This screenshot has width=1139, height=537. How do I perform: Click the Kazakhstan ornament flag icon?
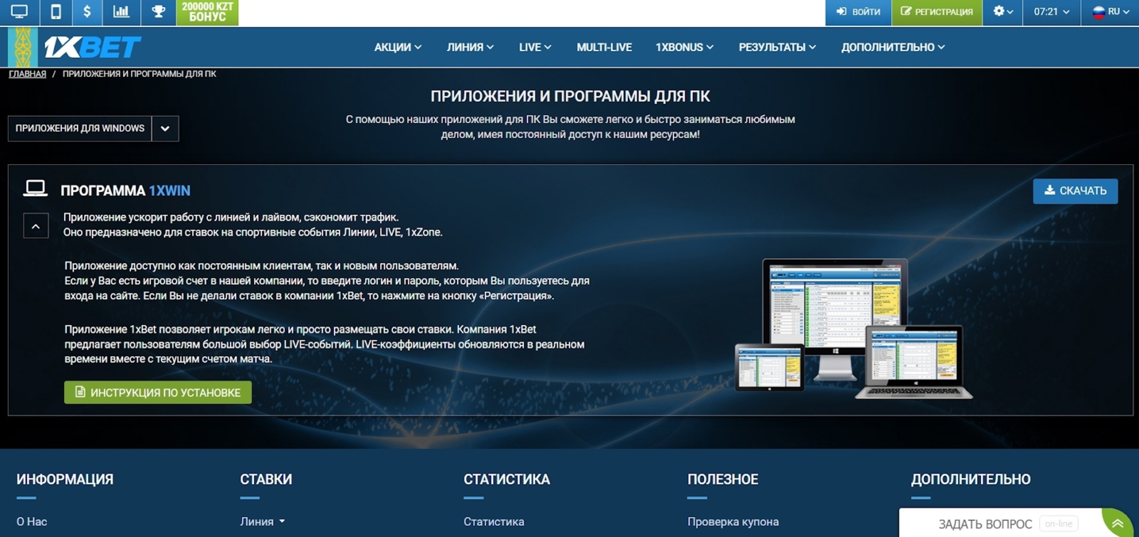pos(22,47)
